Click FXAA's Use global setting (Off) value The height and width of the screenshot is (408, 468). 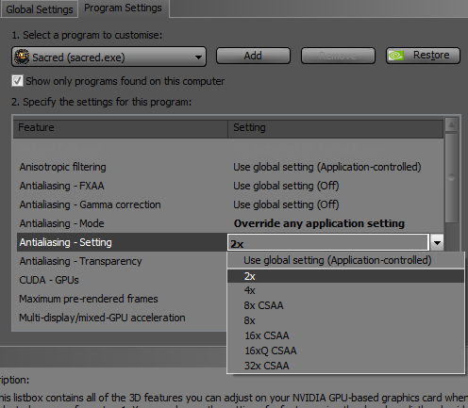[x=286, y=186]
